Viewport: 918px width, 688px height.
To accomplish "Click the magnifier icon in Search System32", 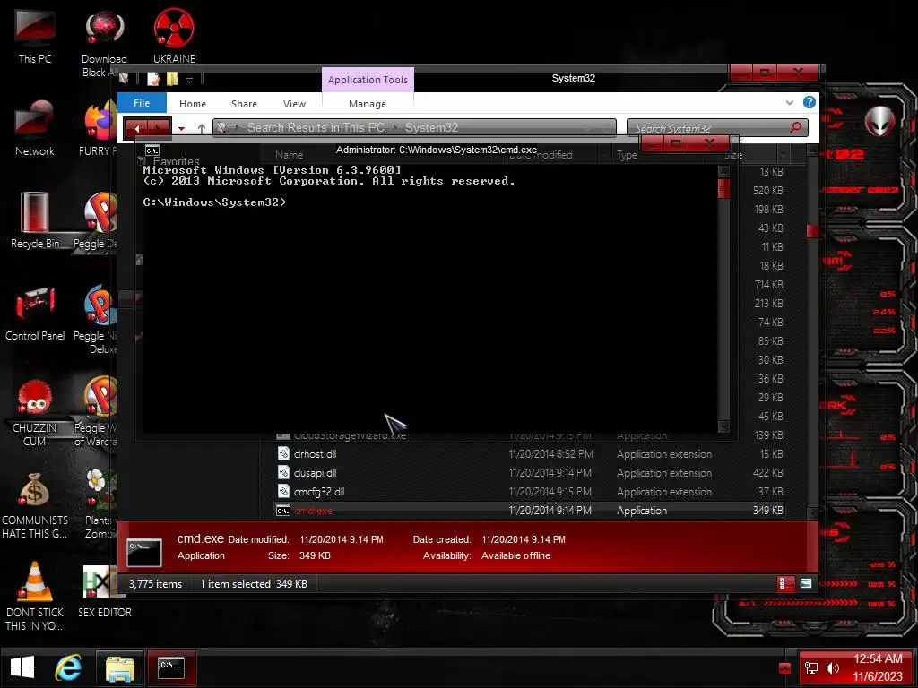I will coord(795,127).
